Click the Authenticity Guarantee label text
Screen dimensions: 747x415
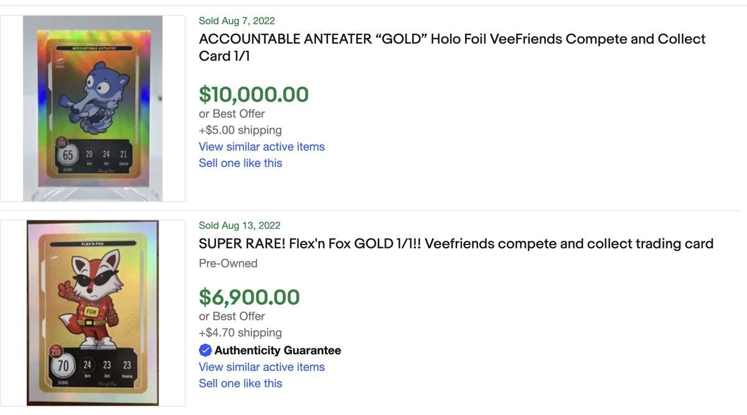tap(278, 350)
